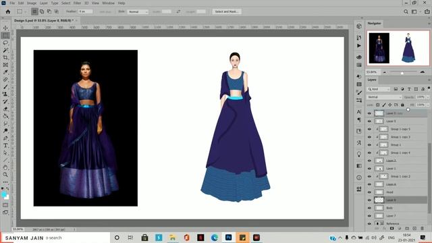The image size is (432, 243).
Task: Expand the Group 1 layer group
Action: click(377, 144)
